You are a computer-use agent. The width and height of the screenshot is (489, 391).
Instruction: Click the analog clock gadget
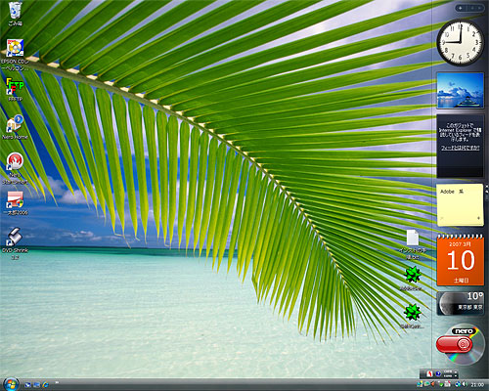461,43
